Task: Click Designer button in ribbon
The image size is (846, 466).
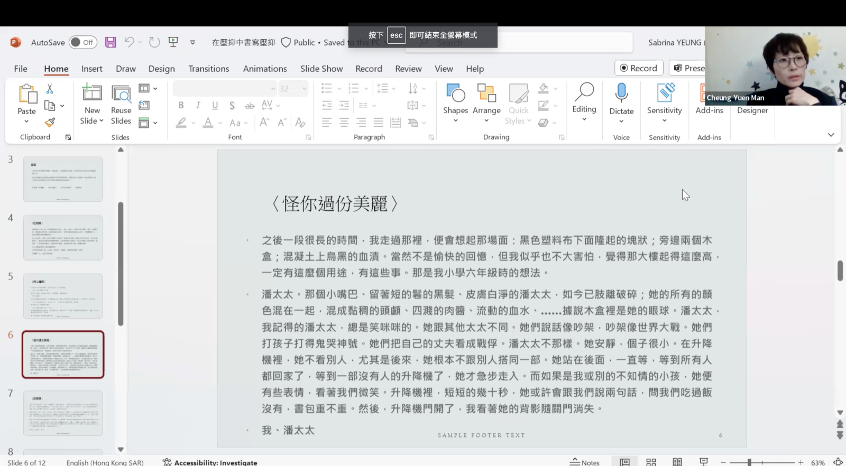Action: click(x=752, y=110)
